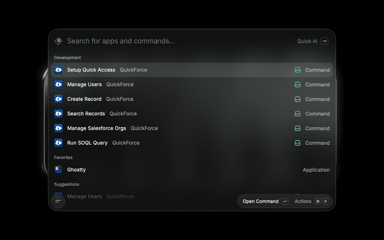Select the Search Records command
Viewport: 384px width, 240px height.
click(x=192, y=113)
